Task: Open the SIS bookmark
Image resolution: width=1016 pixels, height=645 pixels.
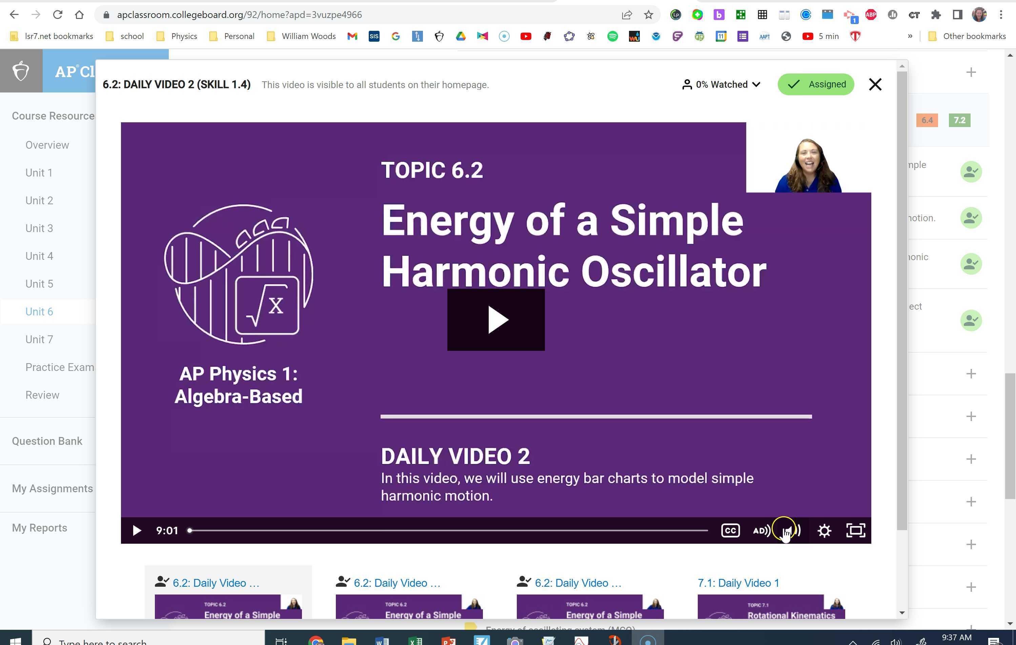Action: click(x=374, y=36)
